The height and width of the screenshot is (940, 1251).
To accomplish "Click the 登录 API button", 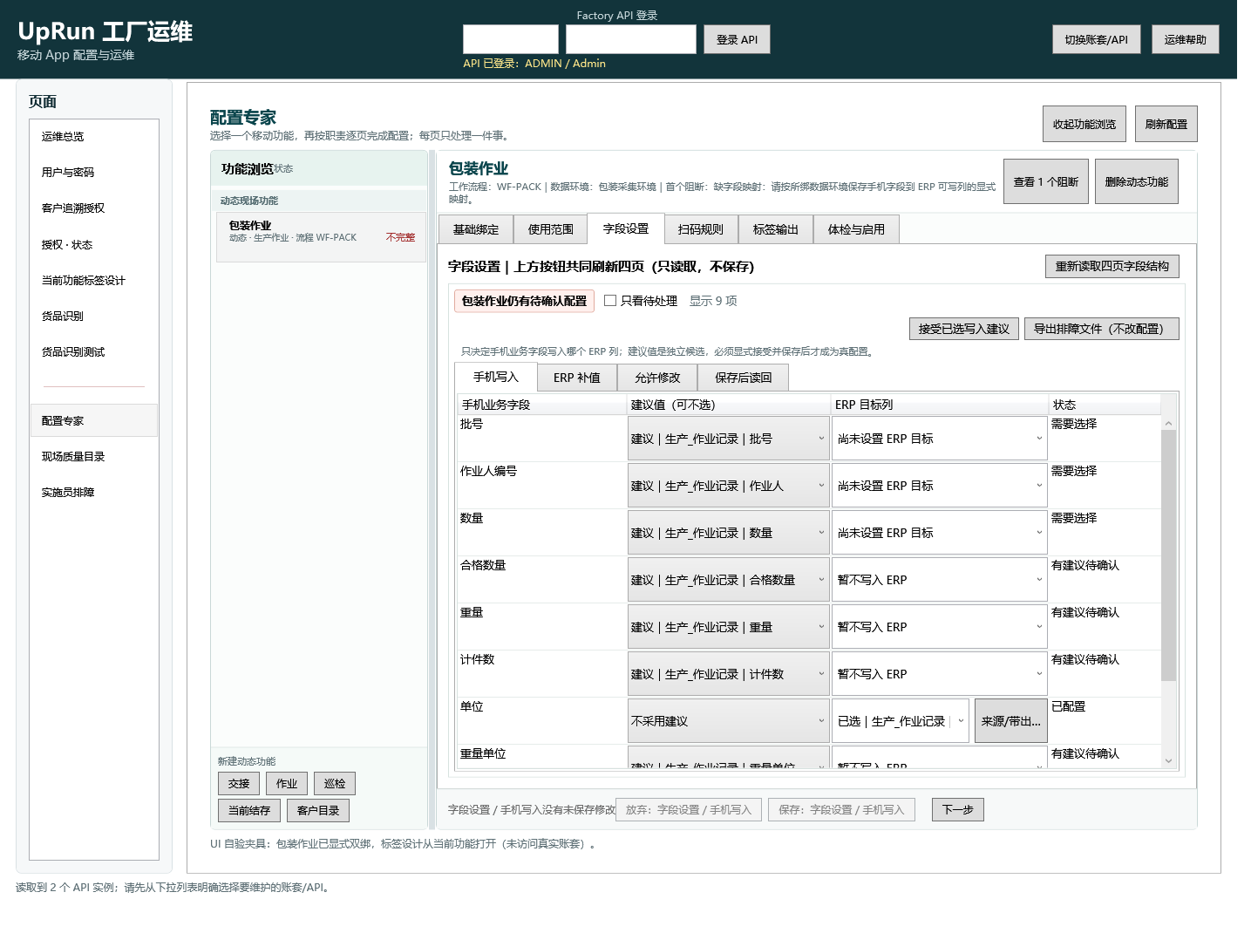I will point(737,39).
